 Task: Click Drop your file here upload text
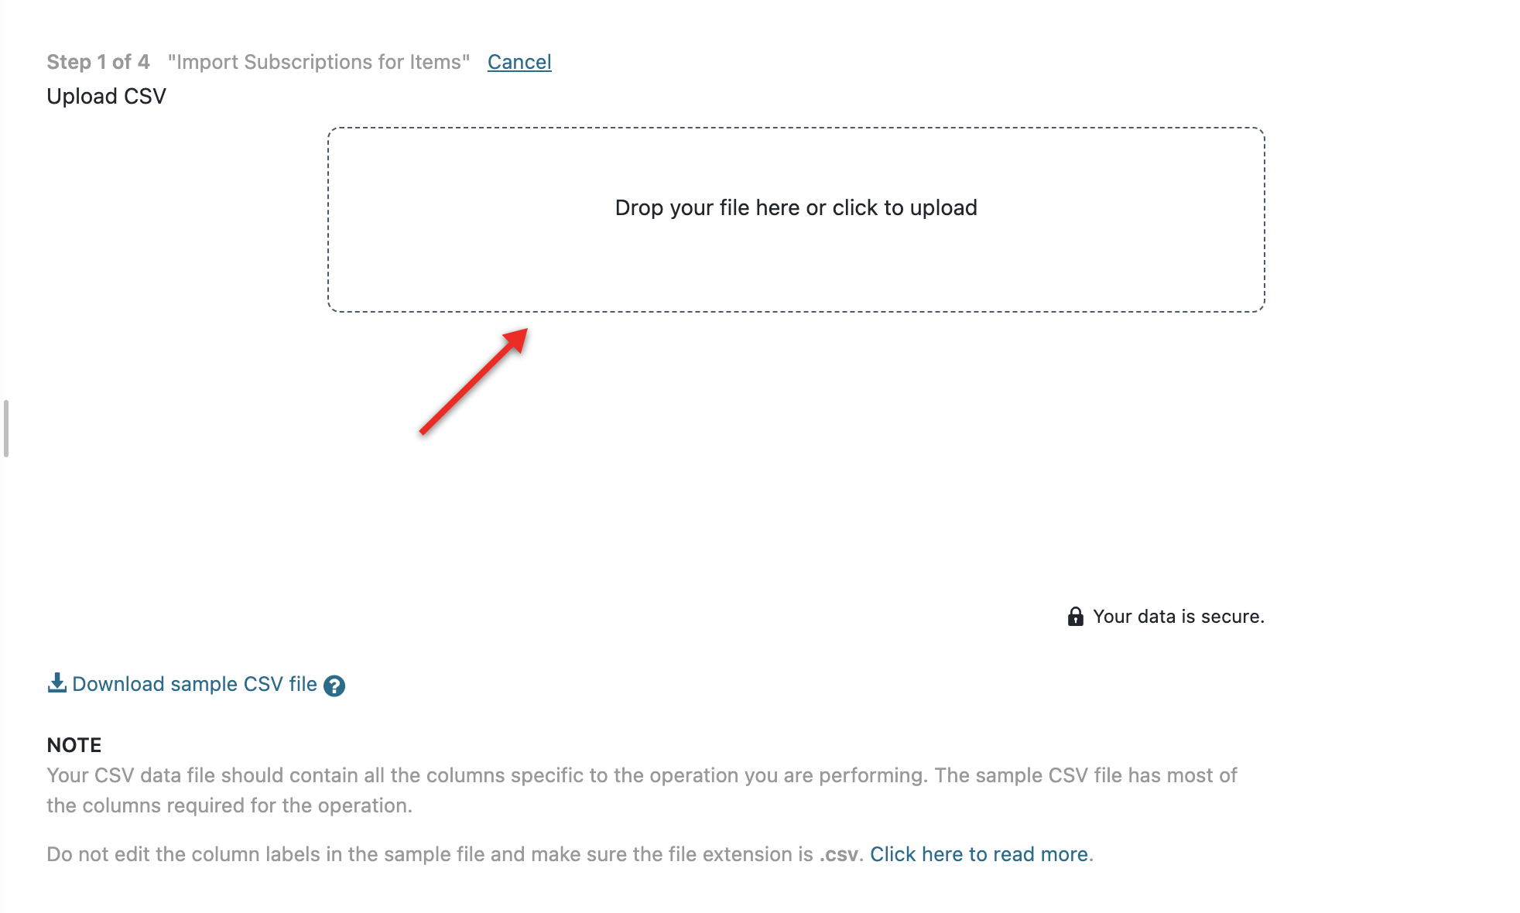796,207
